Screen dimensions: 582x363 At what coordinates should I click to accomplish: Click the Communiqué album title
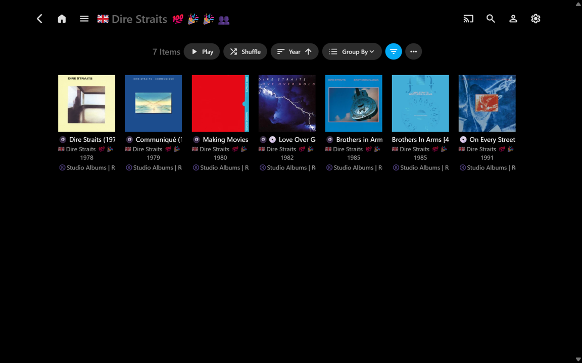[159, 140]
